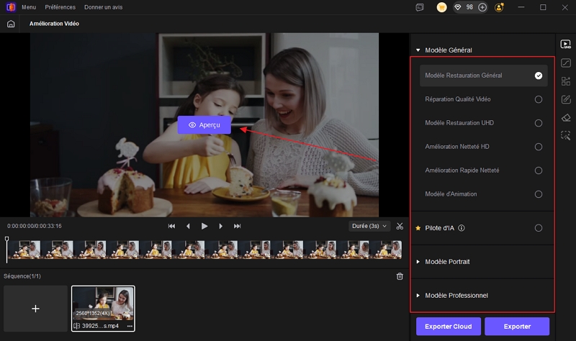Select the eraser tool in right sidebar
This screenshot has width=576, height=341.
point(565,117)
